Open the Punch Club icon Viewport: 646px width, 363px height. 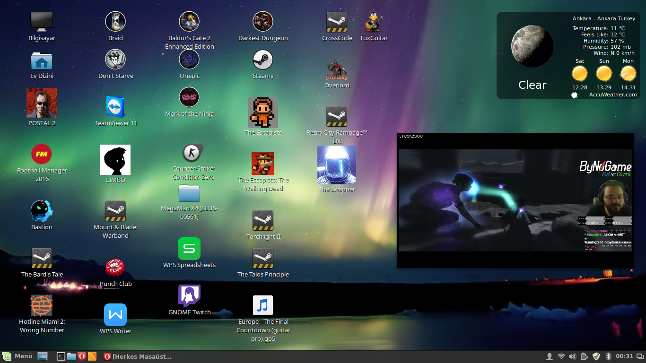[x=115, y=268]
